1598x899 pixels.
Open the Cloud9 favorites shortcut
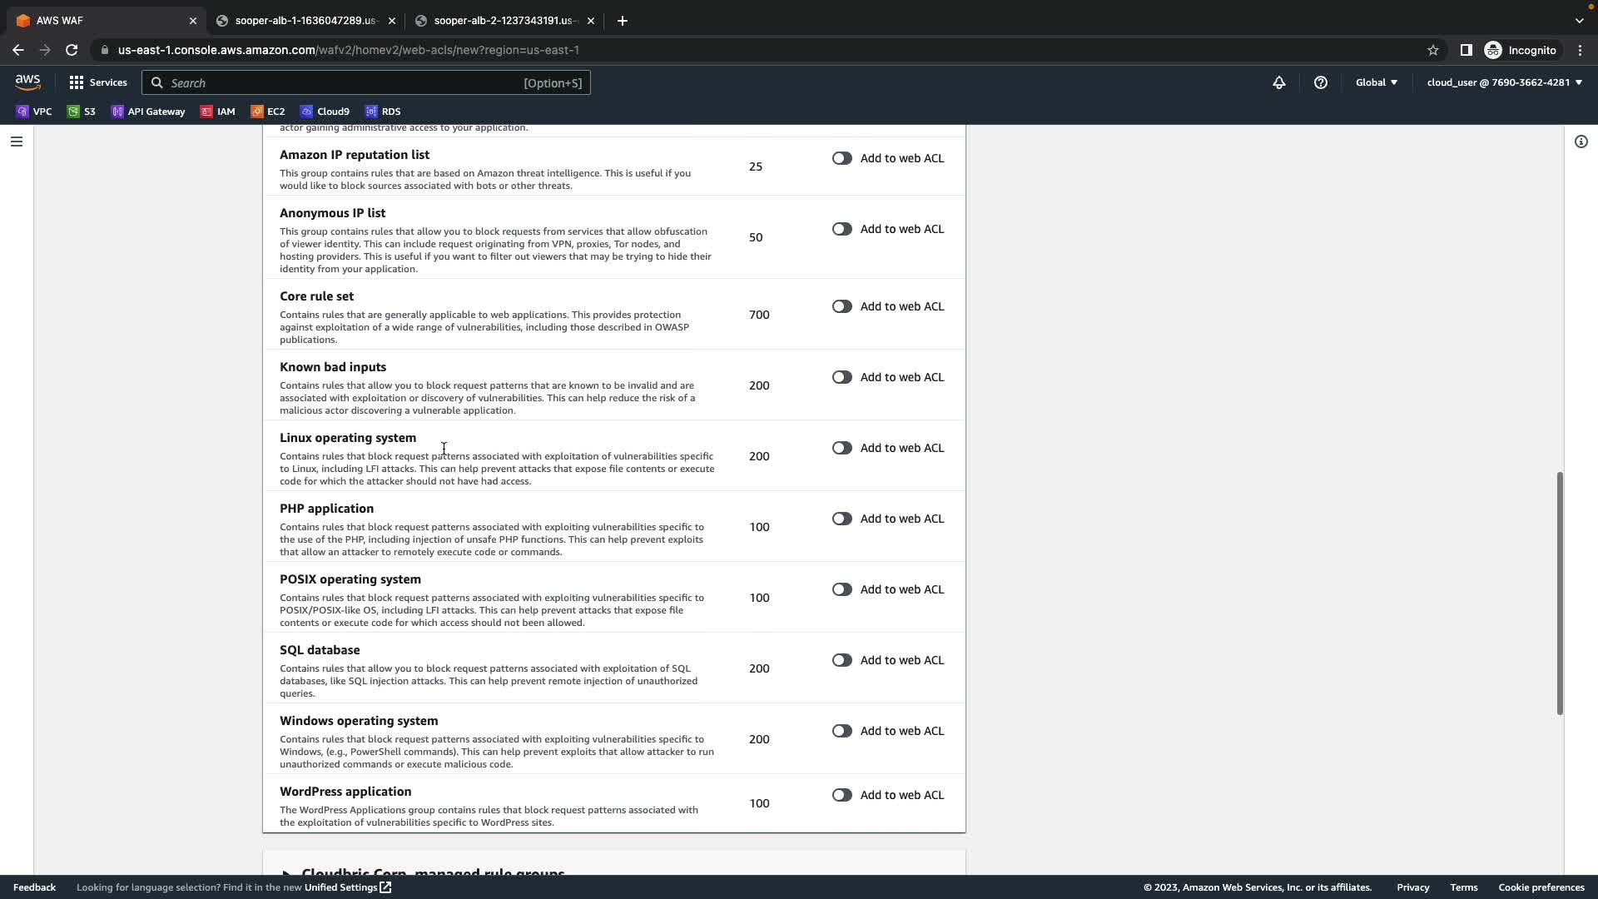point(325,112)
